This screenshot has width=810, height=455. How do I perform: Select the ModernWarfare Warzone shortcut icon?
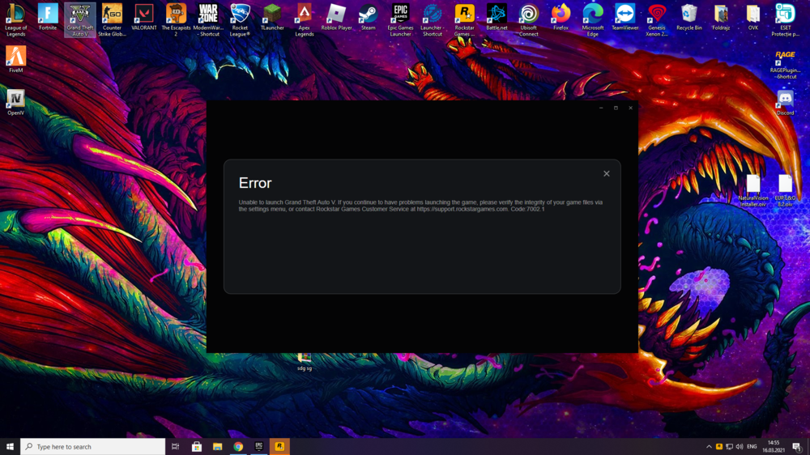pos(208,19)
